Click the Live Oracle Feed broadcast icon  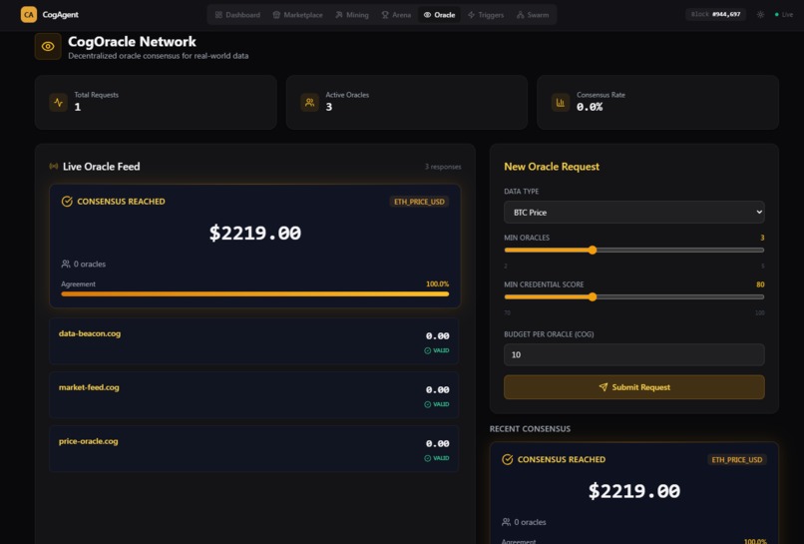click(x=53, y=166)
